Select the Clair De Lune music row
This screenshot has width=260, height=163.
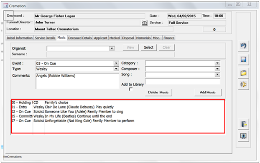[118, 107]
